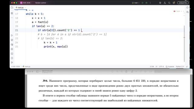This screenshot has width=194, height=109.
Task: Click line number 25 in the gutter
Action: [17, 47]
